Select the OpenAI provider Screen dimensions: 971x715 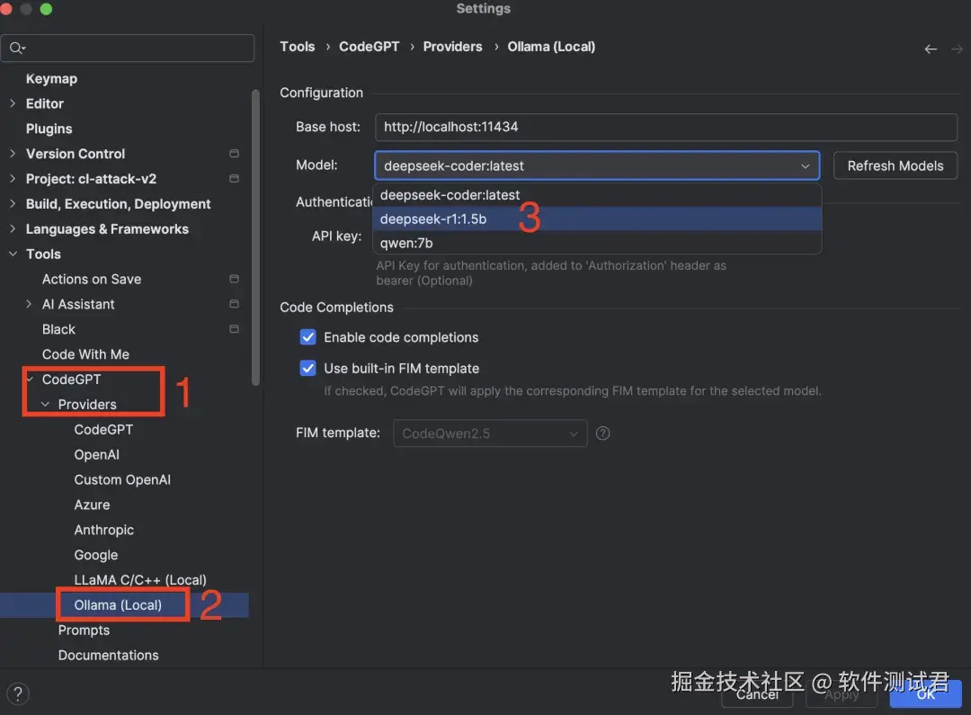[96, 454]
